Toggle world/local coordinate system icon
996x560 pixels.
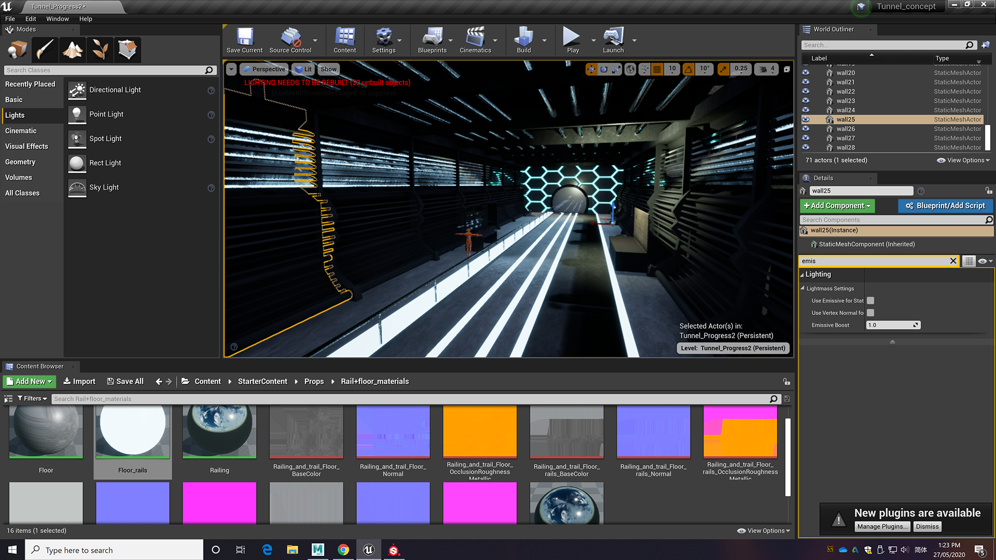tap(630, 69)
